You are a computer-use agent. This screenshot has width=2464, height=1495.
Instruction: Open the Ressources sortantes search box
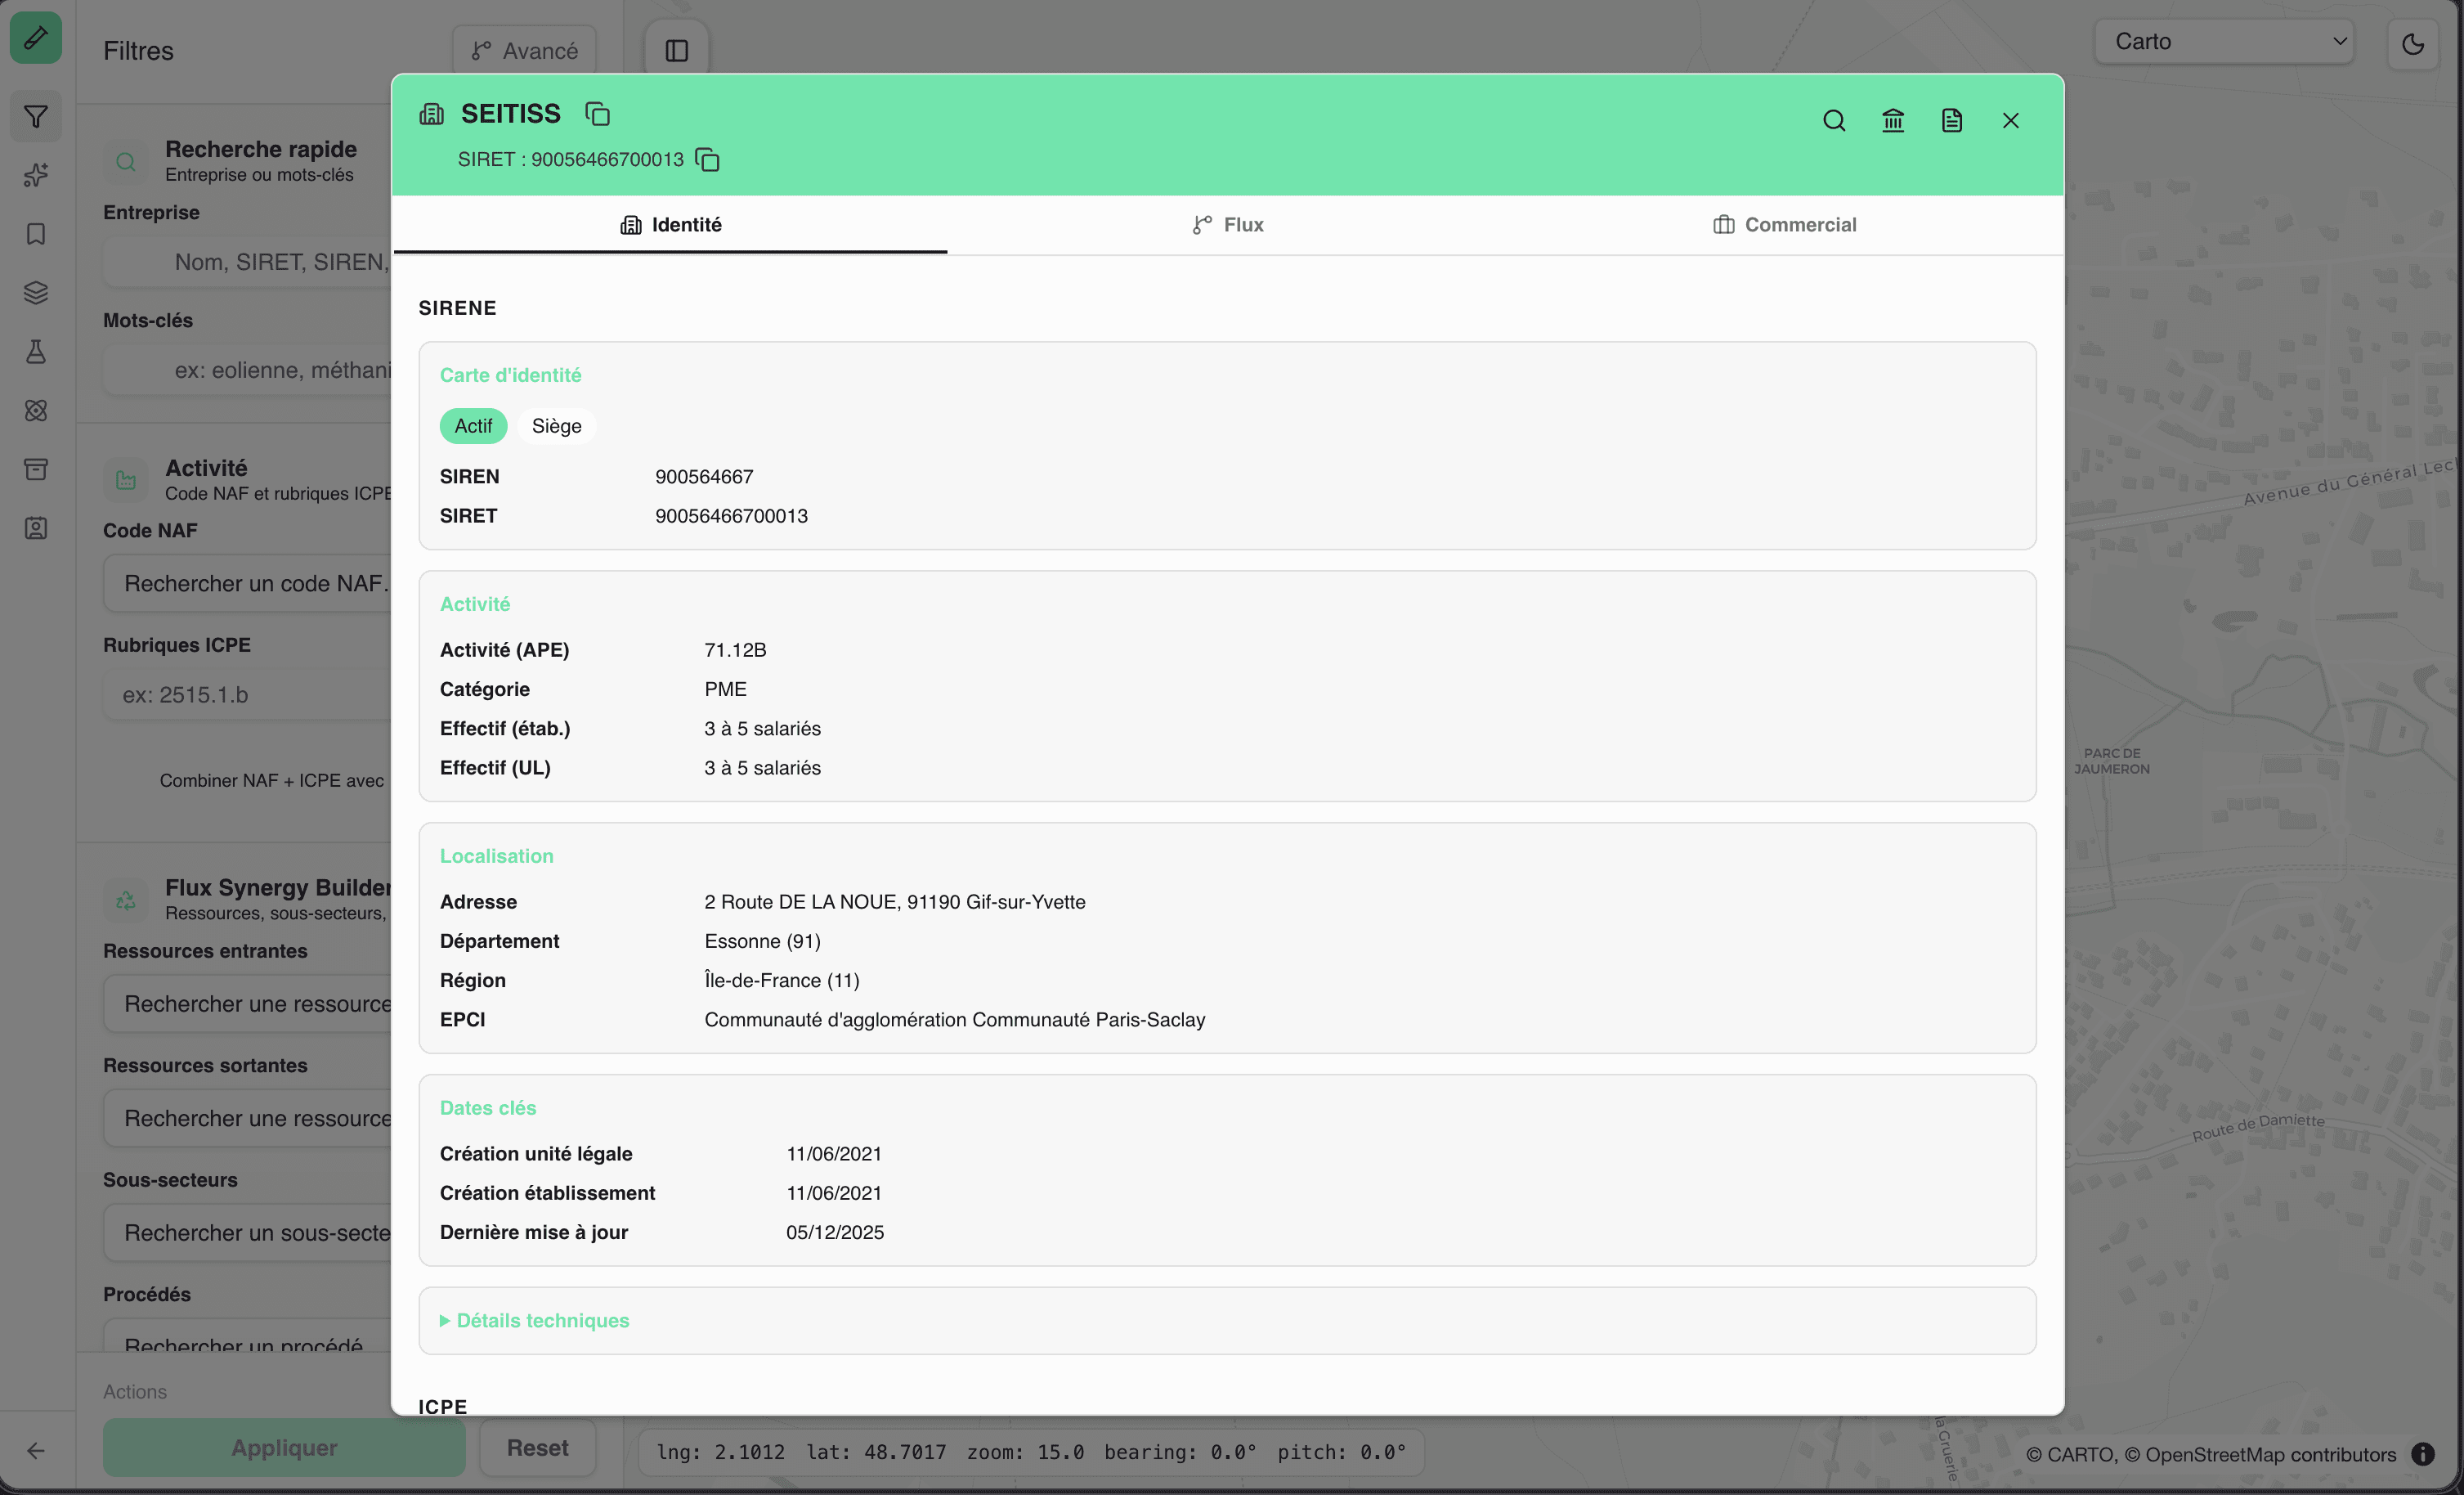248,1118
